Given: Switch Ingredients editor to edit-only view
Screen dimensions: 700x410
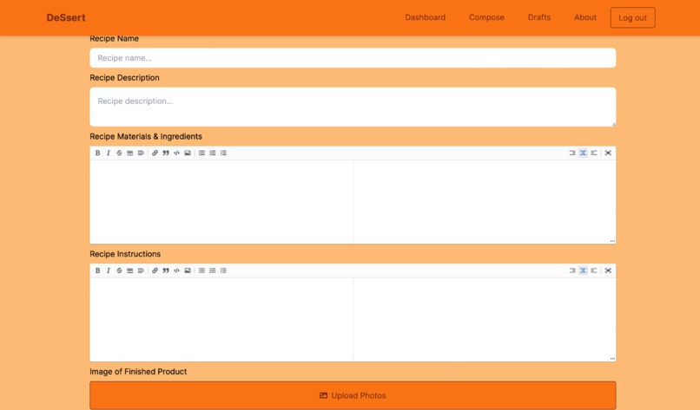Looking at the screenshot, I should (572, 153).
